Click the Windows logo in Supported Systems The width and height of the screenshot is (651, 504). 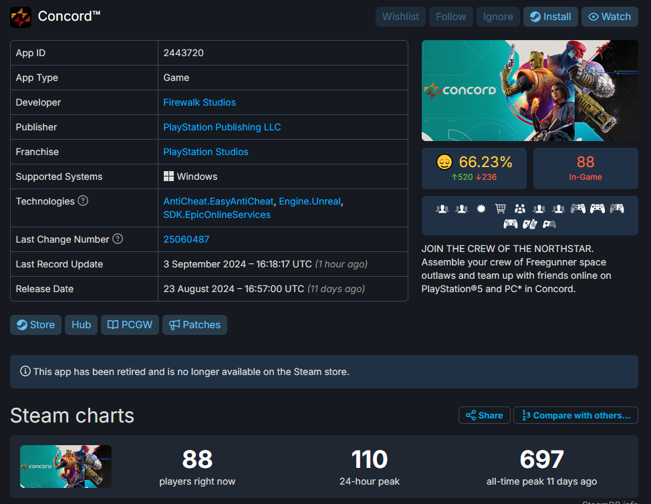(168, 176)
